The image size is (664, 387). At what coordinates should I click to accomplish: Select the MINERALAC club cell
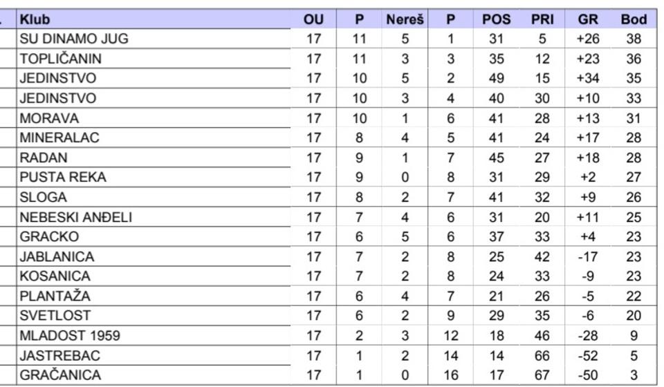click(x=59, y=138)
